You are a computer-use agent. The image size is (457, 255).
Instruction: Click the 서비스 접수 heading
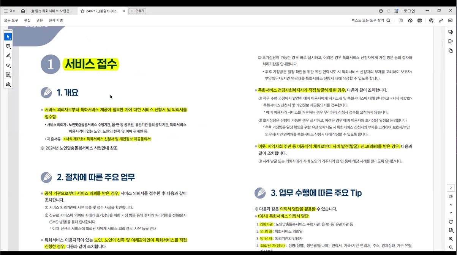tap(91, 64)
